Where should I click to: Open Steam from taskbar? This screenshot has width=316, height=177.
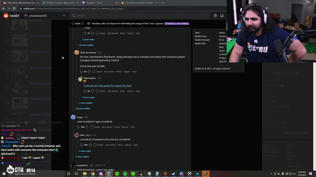pyautogui.click(x=173, y=174)
